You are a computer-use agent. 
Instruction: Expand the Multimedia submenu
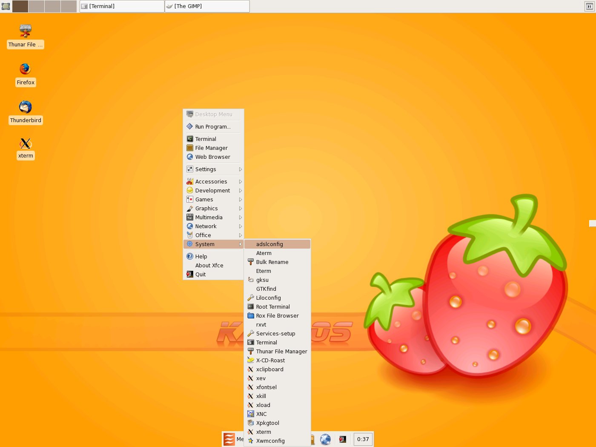[213, 218]
